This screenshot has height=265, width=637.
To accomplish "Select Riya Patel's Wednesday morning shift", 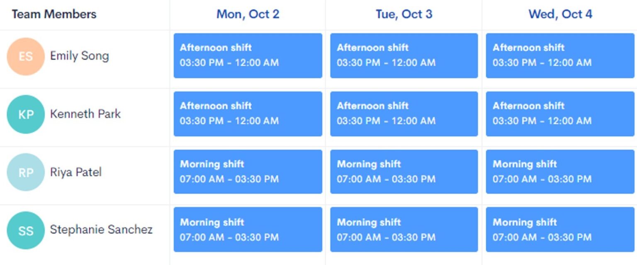I will [x=560, y=172].
